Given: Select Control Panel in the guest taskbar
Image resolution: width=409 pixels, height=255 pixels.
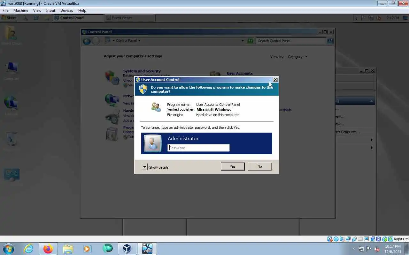Looking at the screenshot, I should [78, 18].
